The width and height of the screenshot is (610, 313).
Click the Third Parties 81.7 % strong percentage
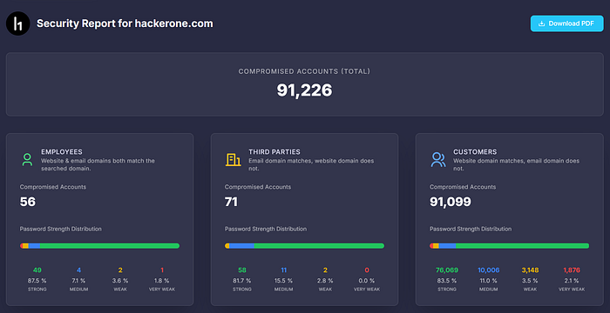(x=242, y=280)
